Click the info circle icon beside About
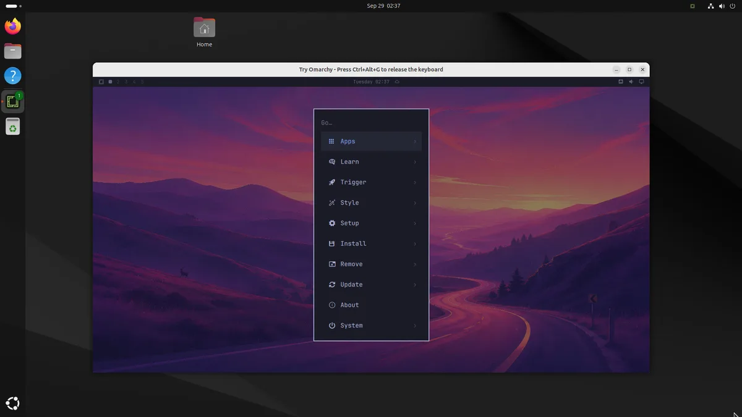Viewport: 742px width, 417px height. 331,305
